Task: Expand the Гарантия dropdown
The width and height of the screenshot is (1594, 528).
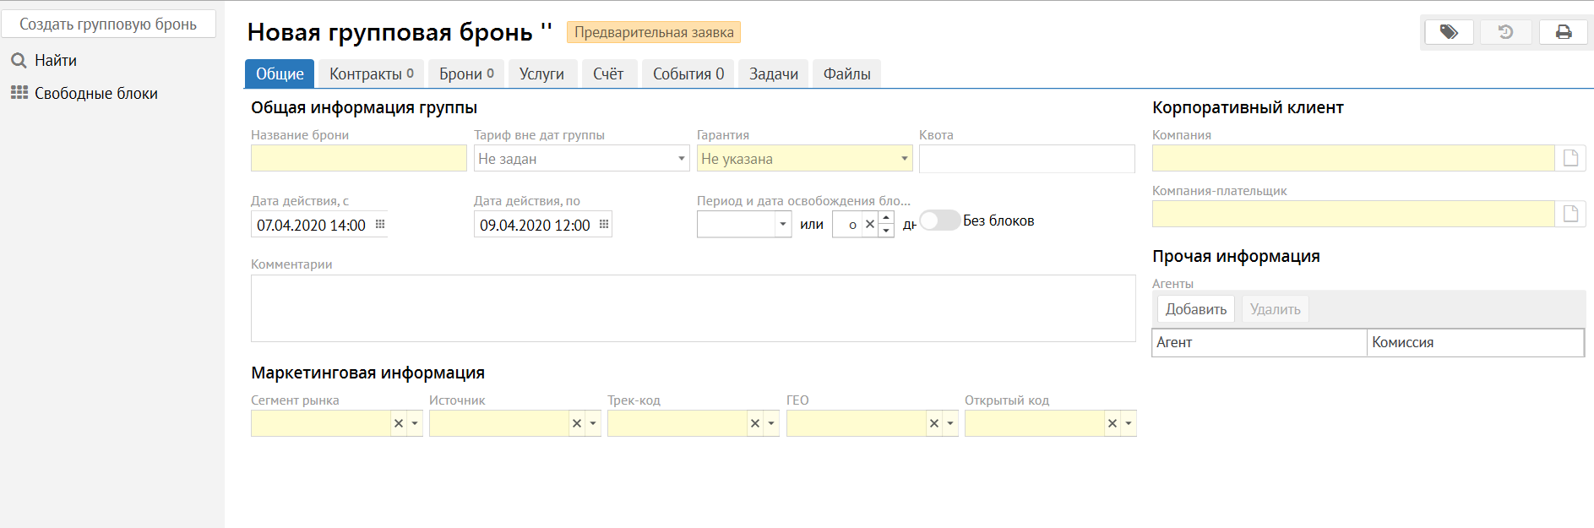Action: (x=904, y=159)
